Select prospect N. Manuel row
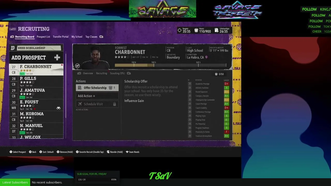The height and width of the screenshot is (186, 331). [x=36, y=129]
